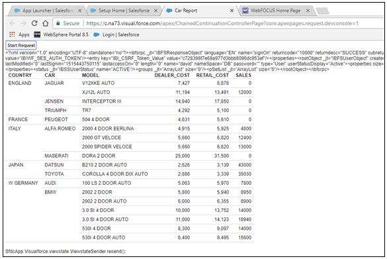Image resolution: width=387 pixels, height=259 pixels.
Task: Select the W GERMANY country cell
Action: tap(23, 183)
